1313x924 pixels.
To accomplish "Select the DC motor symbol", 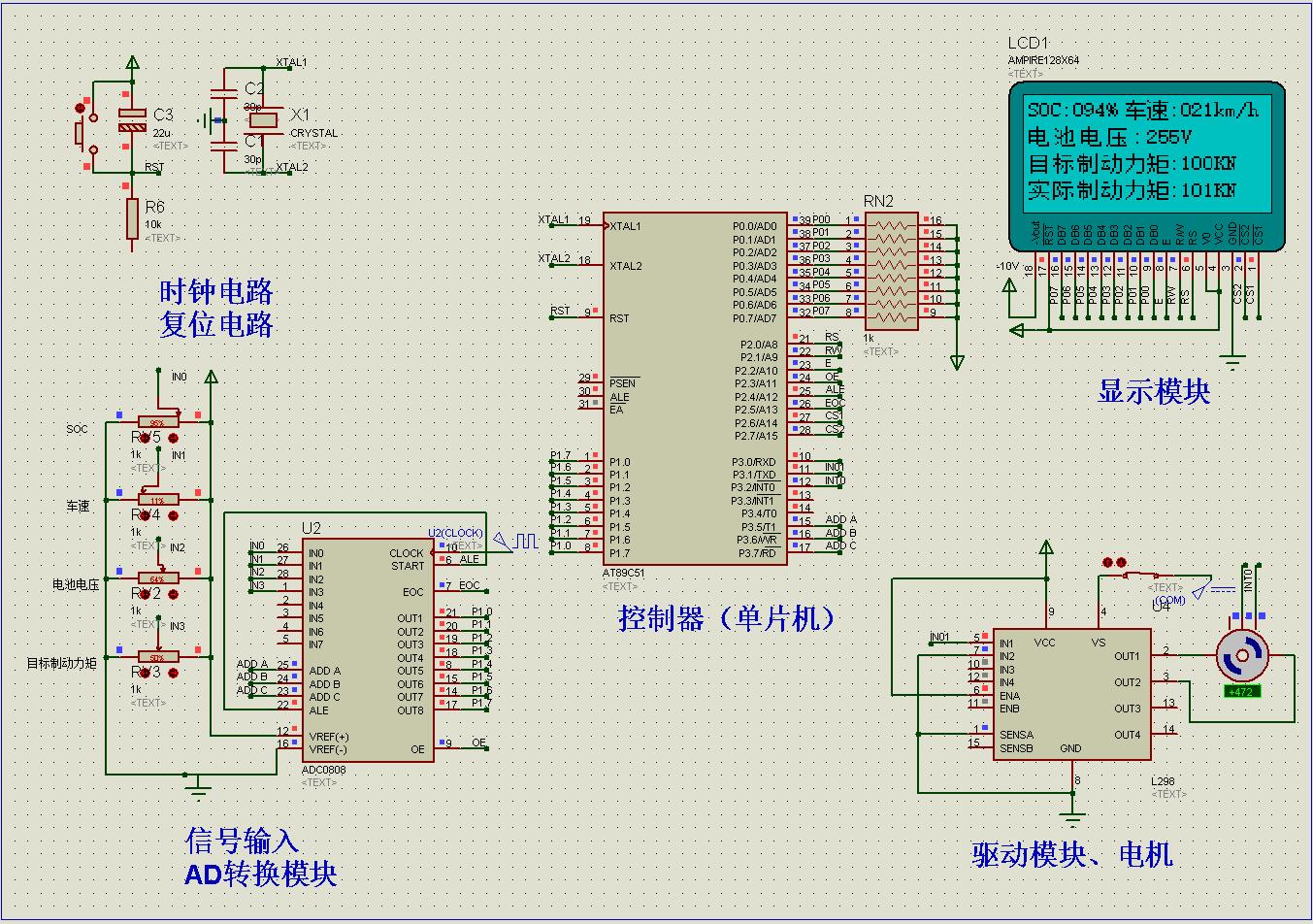I will [1242, 657].
